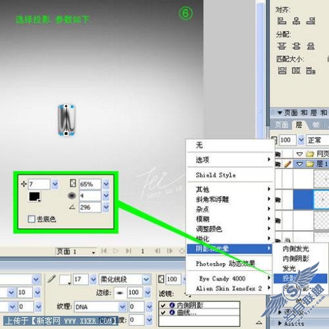Click the distribute bottom edges icon
This screenshot has width=329, height=329.
point(311,46)
